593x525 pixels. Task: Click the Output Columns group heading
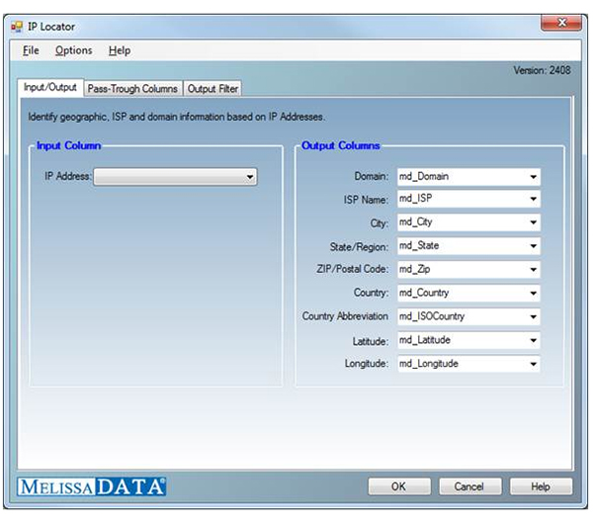pyautogui.click(x=341, y=145)
